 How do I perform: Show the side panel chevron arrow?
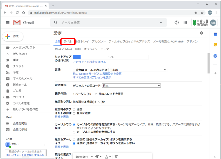215,157
